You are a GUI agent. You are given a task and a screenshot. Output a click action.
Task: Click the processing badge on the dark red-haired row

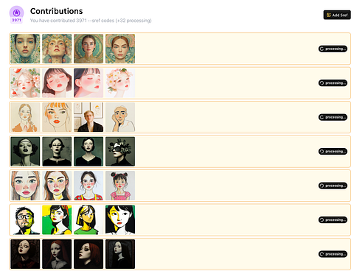click(333, 254)
